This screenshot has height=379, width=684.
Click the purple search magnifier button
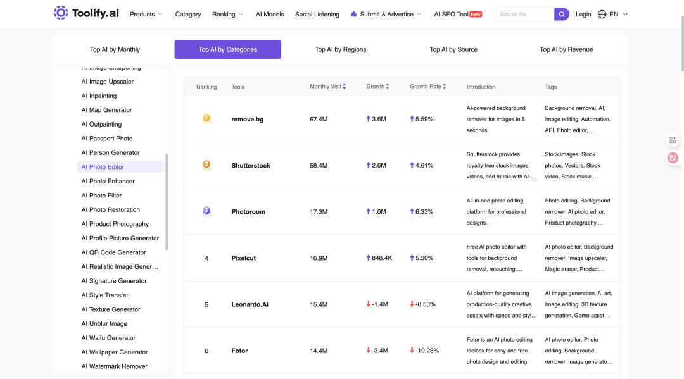[x=561, y=15]
